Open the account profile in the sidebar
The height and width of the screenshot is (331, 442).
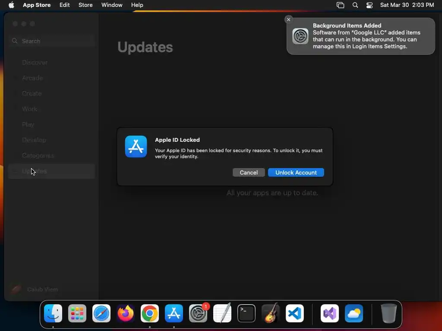(35, 289)
